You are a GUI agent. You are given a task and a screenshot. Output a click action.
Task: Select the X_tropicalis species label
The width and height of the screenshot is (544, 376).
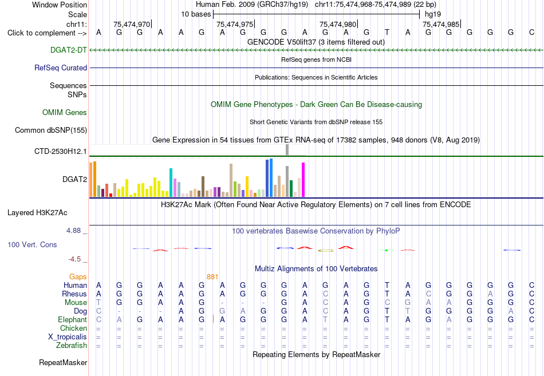68,337
